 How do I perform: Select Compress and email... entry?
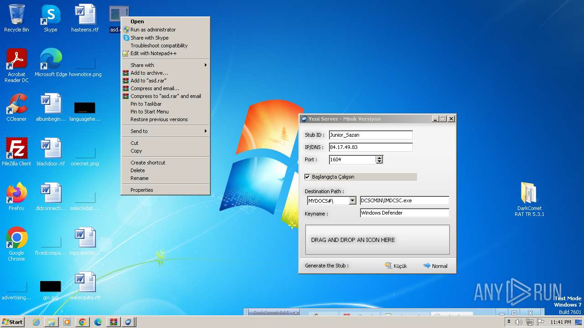coord(165,88)
